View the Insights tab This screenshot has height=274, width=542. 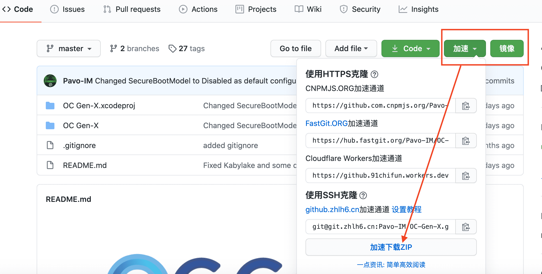coord(419,9)
